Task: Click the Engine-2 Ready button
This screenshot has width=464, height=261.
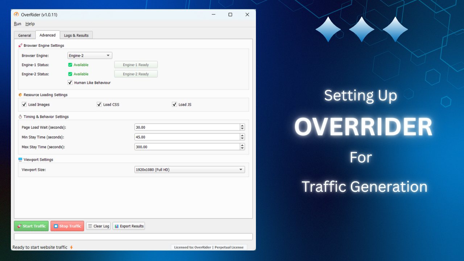Action: 136,74
